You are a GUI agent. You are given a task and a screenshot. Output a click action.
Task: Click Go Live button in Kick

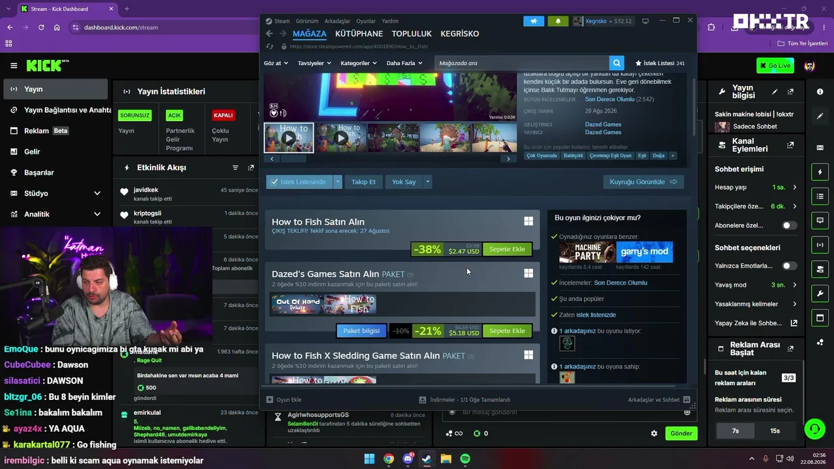tap(775, 66)
